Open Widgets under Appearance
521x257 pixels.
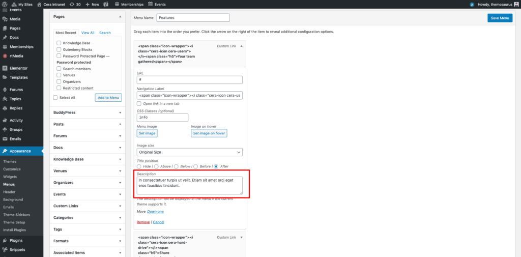10,177
